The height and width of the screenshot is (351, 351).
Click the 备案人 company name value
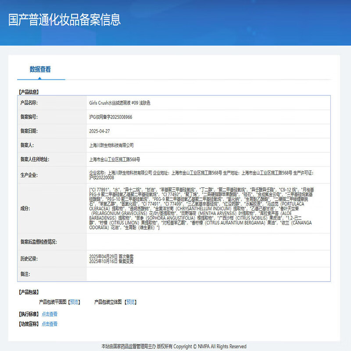point(111,145)
